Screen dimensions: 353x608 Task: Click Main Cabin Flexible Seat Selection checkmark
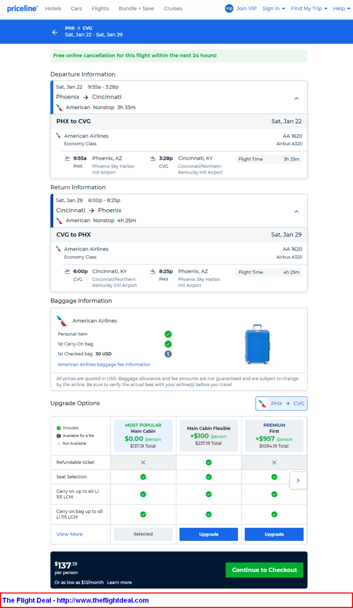pos(209,477)
